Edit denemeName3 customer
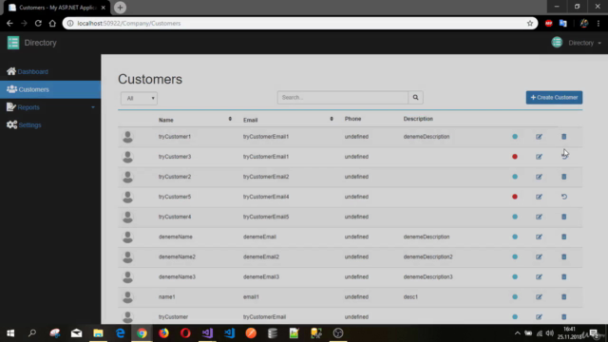Screen dimensions: 608x342 pyautogui.click(x=539, y=276)
